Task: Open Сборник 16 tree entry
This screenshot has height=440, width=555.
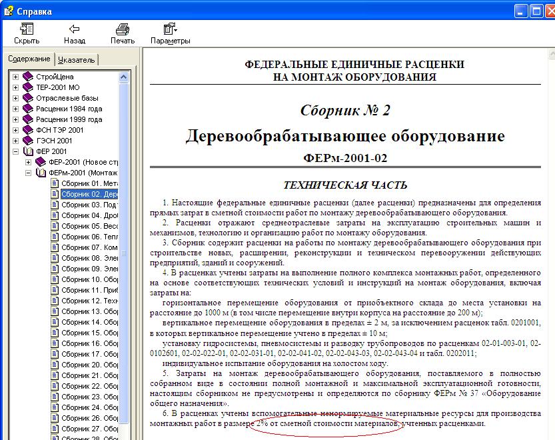Action: 89,343
